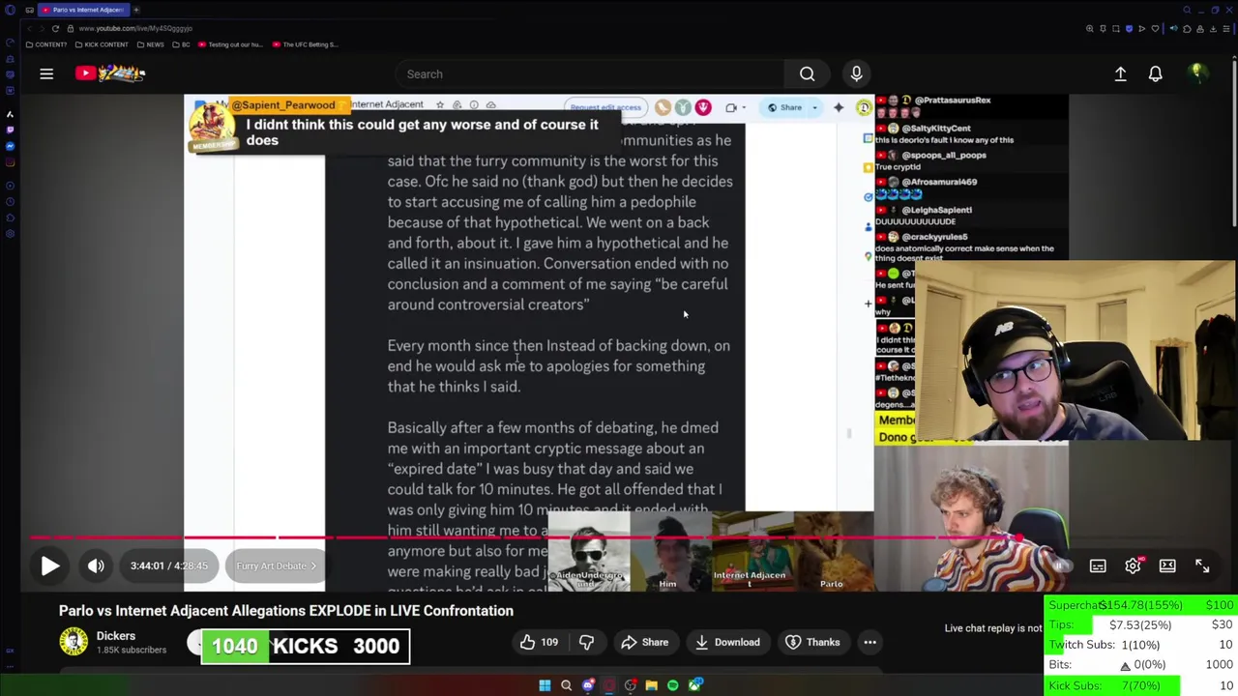Open the browser search tabs icon

pos(1187,10)
